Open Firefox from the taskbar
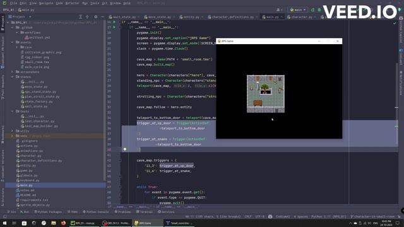Screen dimensions: 404x227 (x=63, y=223)
